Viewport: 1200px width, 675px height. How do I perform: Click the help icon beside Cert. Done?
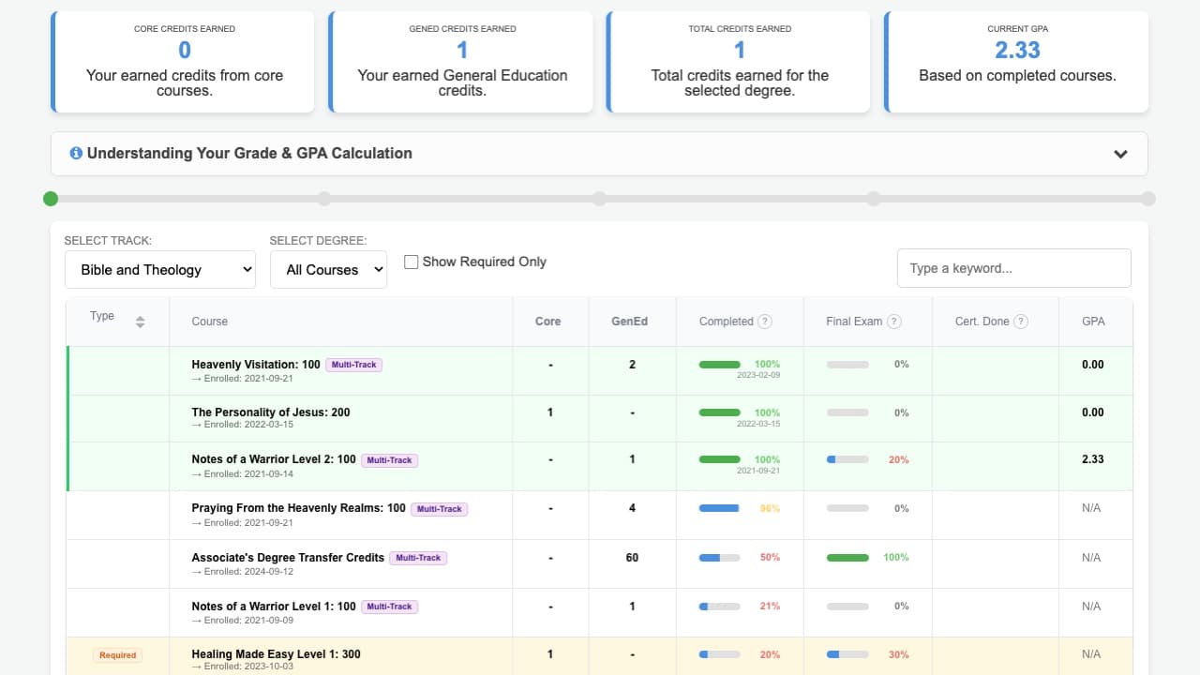tap(1021, 322)
